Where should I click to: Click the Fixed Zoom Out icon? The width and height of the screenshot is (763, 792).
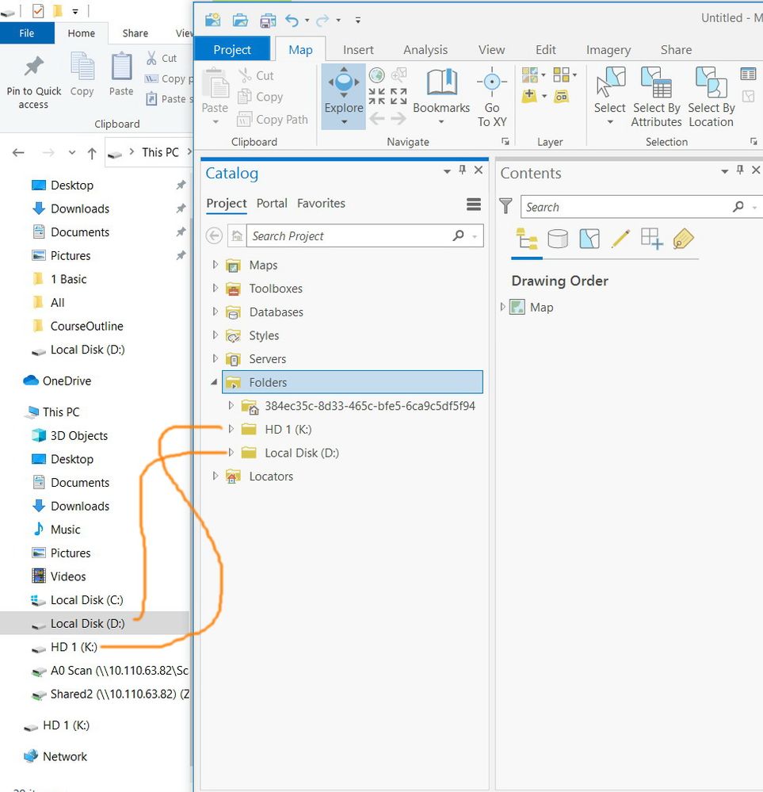tap(399, 96)
